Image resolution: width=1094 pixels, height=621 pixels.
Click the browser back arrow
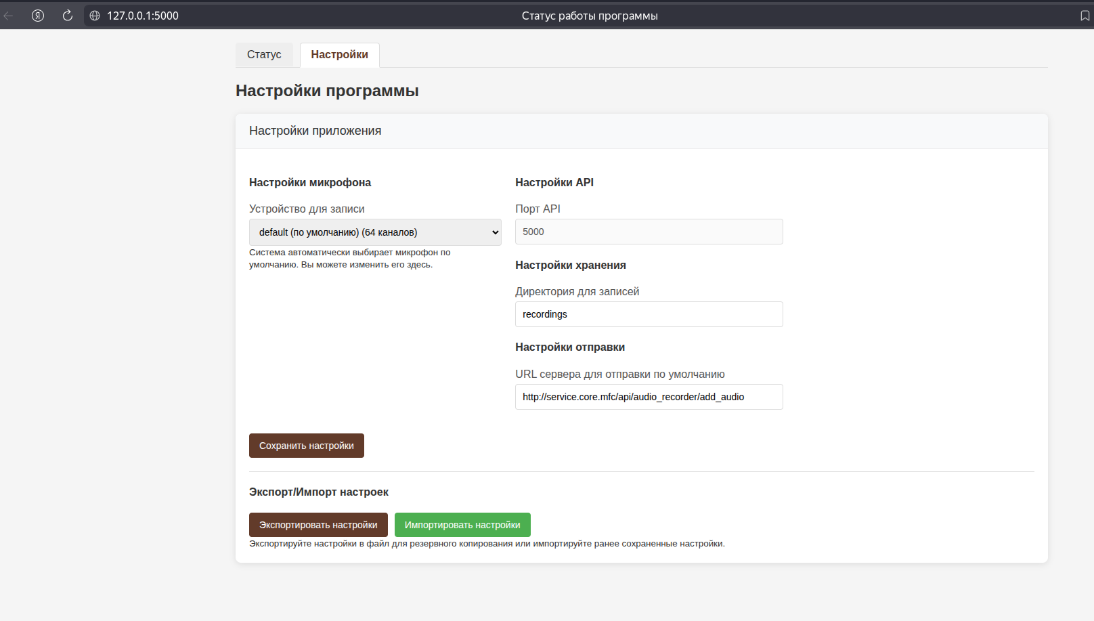tap(9, 16)
